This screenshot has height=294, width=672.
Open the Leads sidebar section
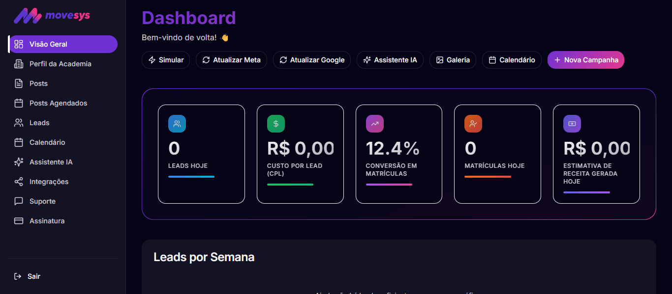(x=39, y=123)
